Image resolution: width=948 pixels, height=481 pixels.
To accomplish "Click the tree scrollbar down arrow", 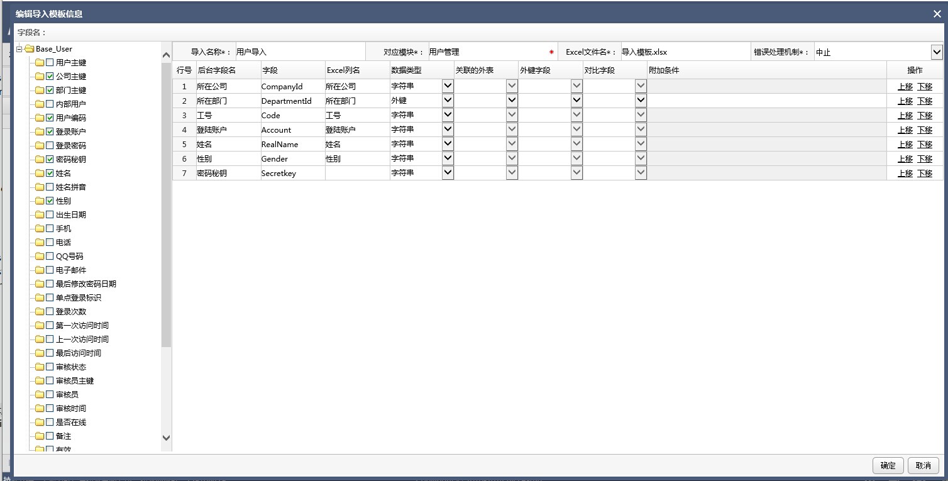I will [167, 438].
